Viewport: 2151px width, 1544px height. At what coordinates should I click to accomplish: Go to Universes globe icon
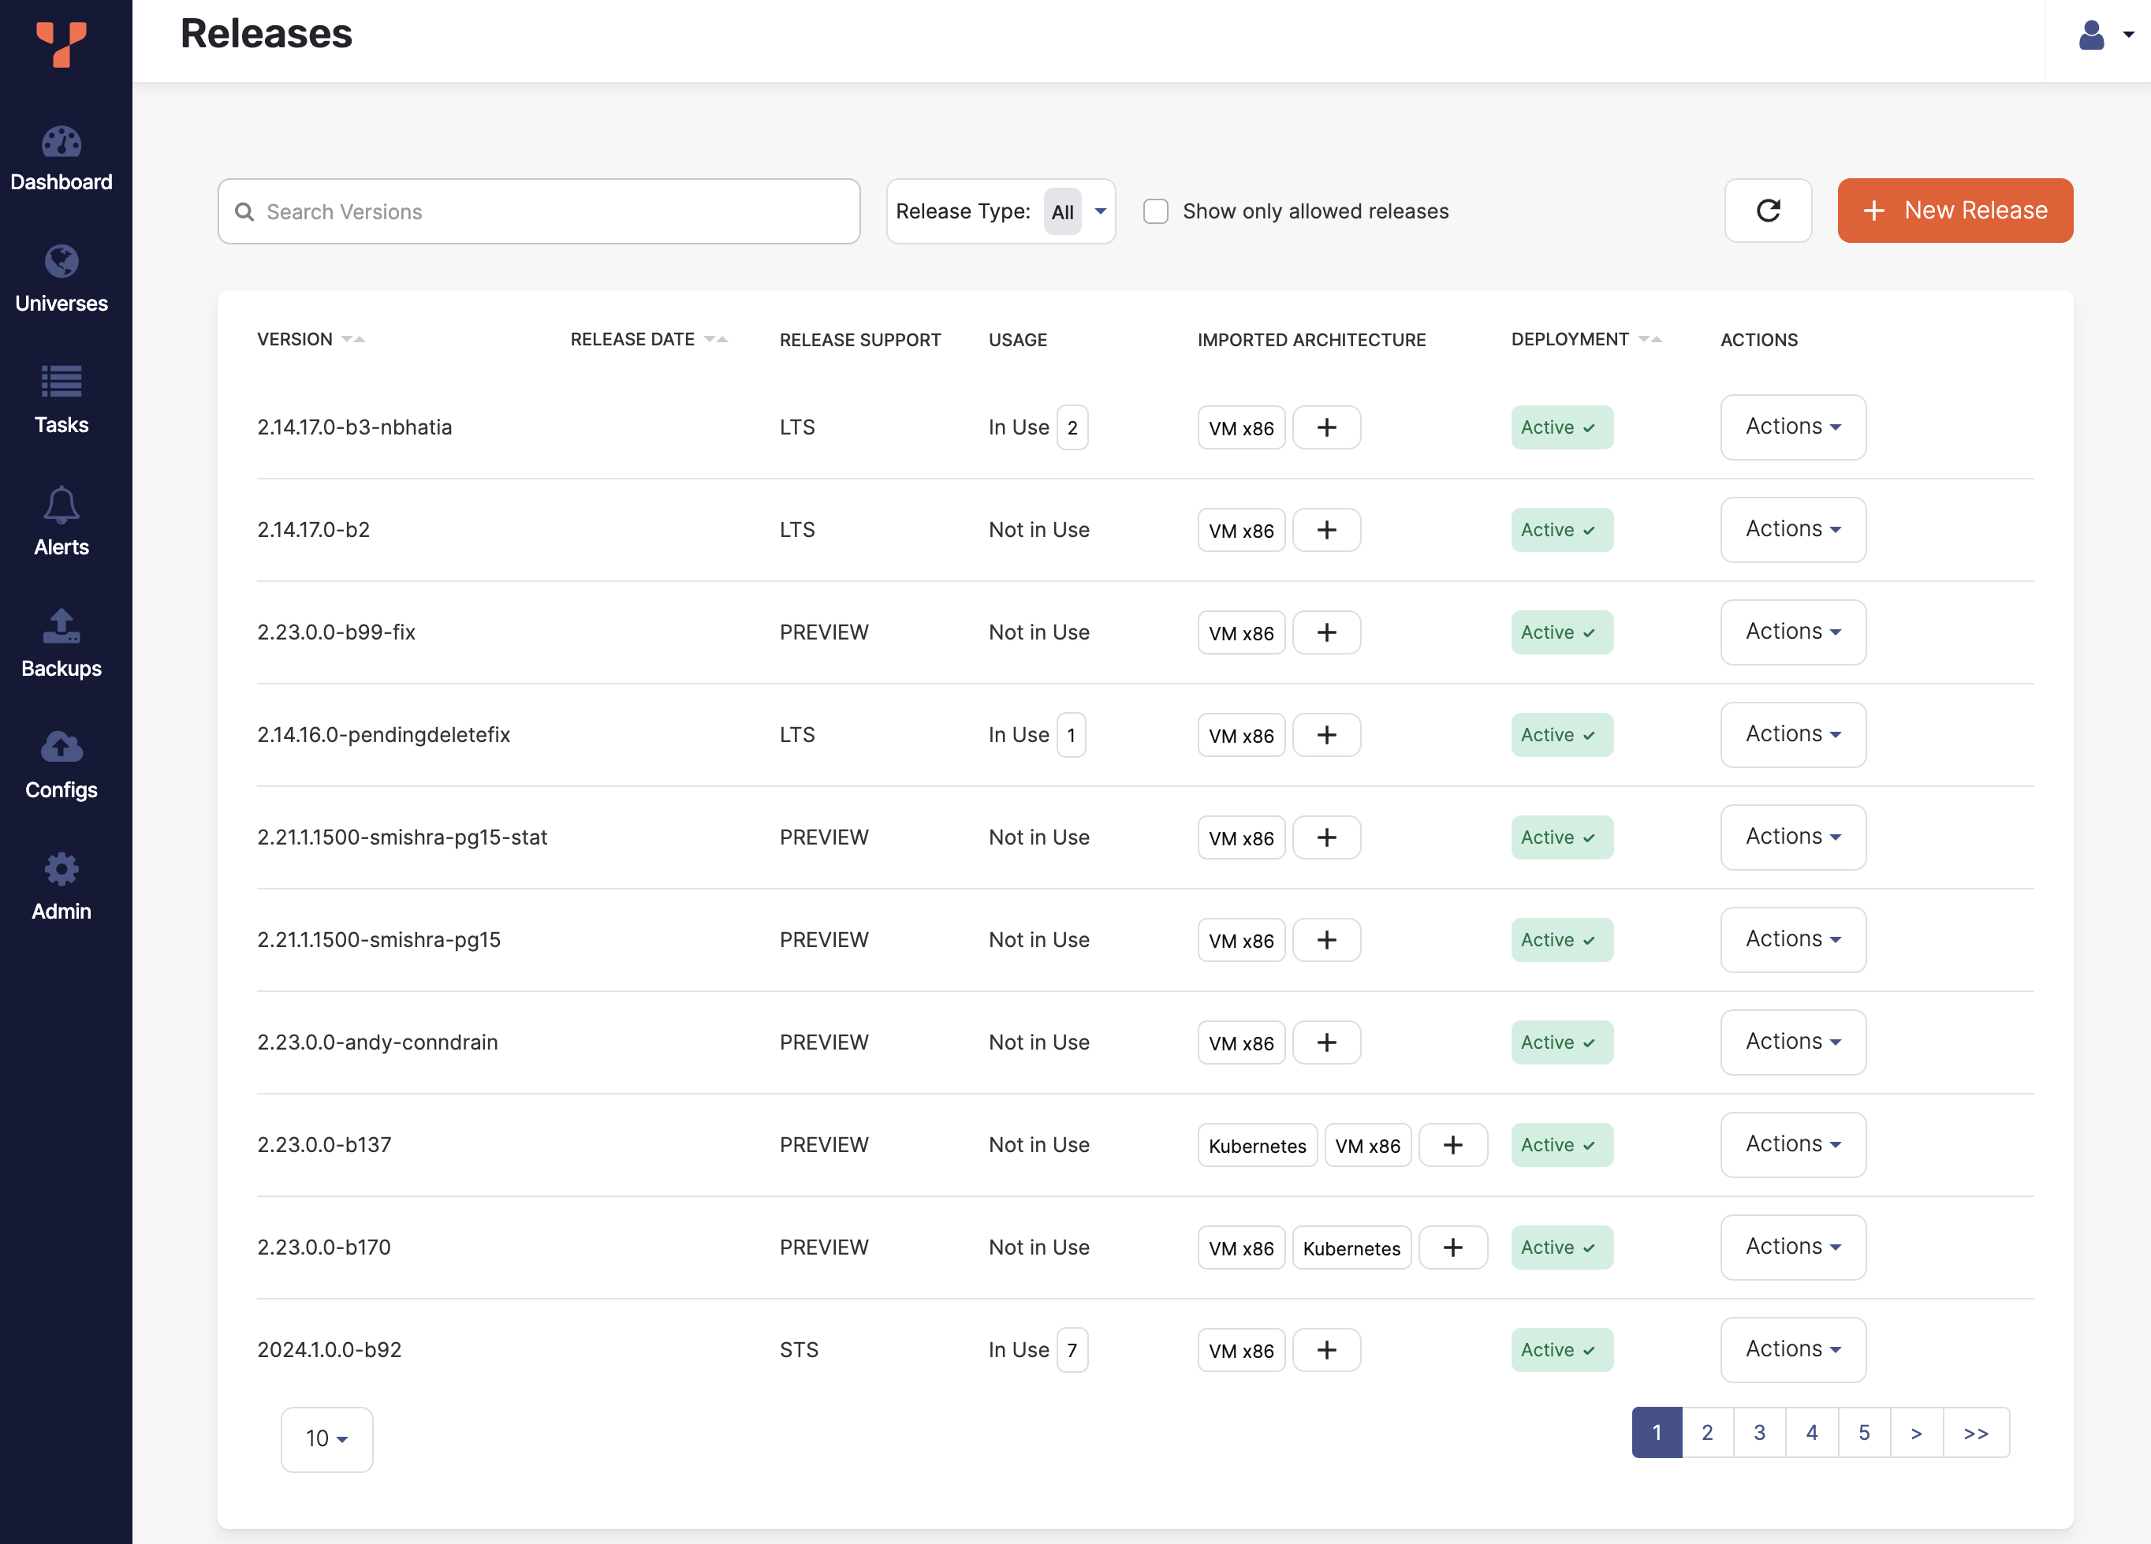pos(62,262)
